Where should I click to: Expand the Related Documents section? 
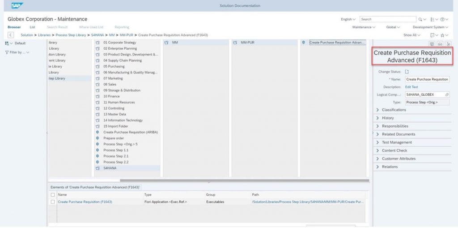tap(377, 134)
